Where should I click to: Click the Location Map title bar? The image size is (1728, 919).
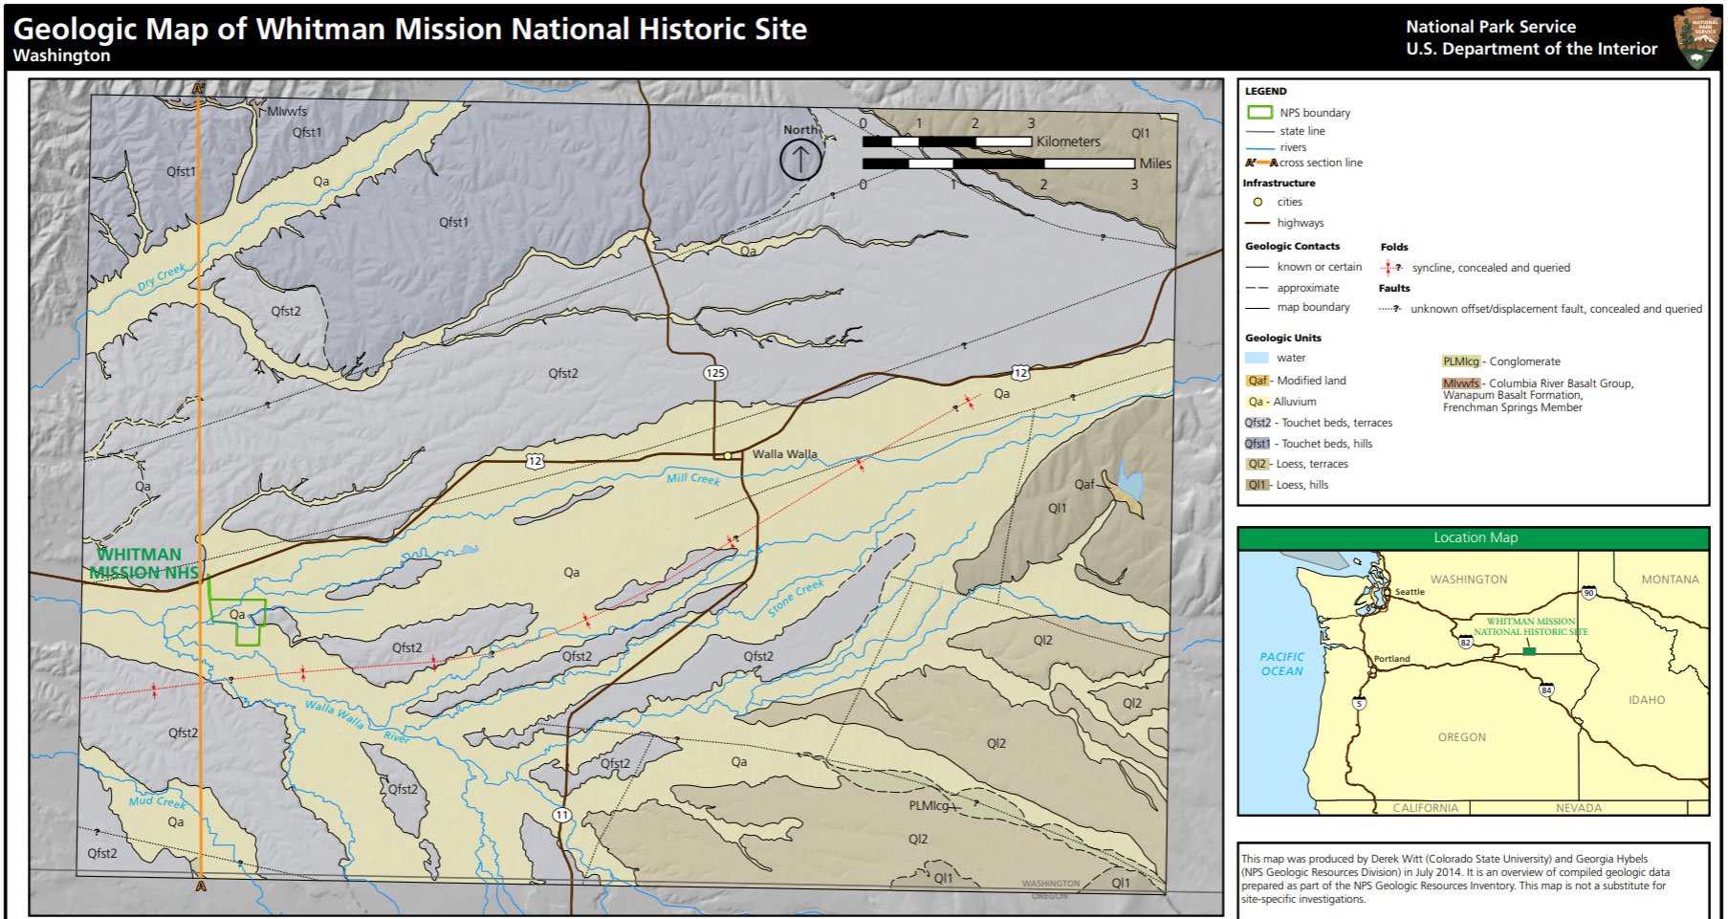[x=1475, y=537]
